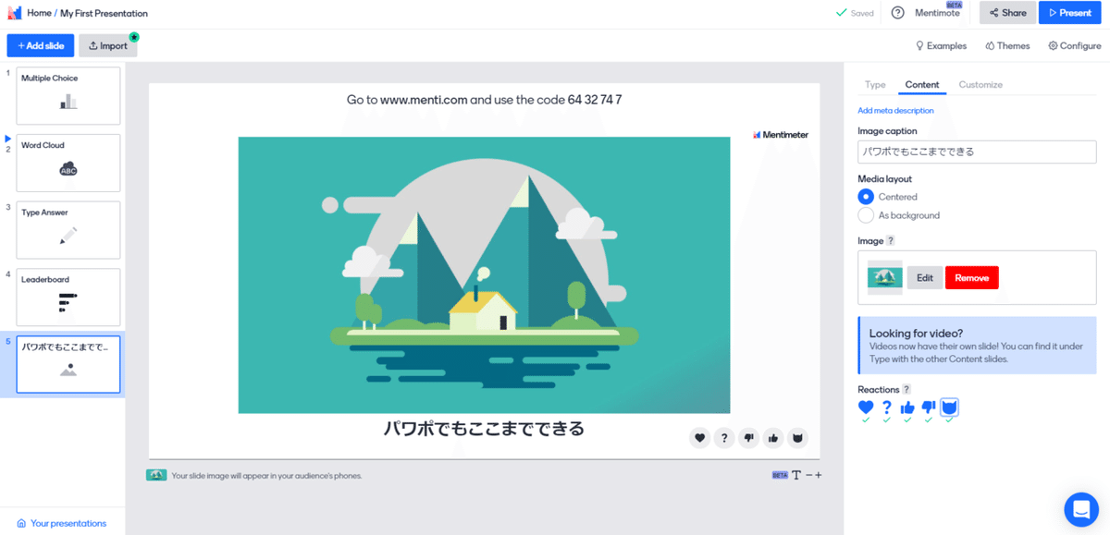Click the red Remove image button

pyautogui.click(x=971, y=278)
